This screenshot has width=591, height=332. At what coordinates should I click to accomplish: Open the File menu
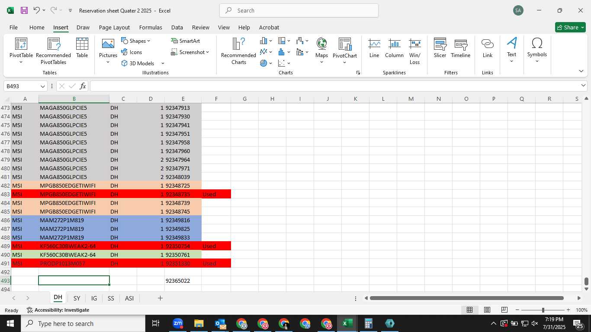click(x=13, y=27)
